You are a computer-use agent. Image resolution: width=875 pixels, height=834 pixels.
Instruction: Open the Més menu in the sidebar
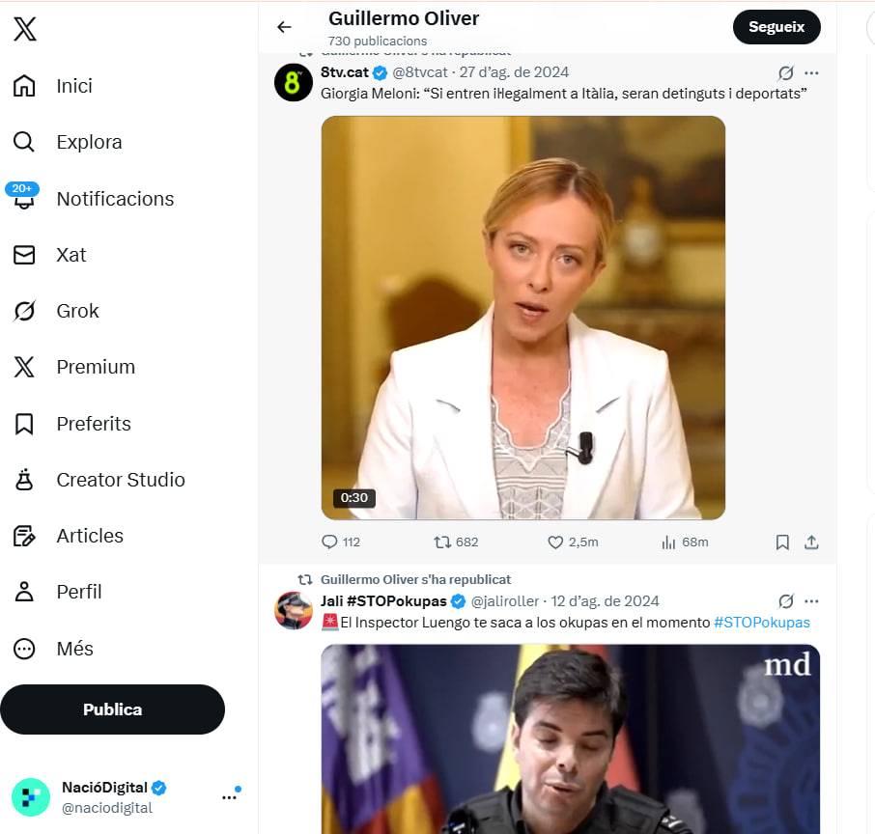point(74,649)
